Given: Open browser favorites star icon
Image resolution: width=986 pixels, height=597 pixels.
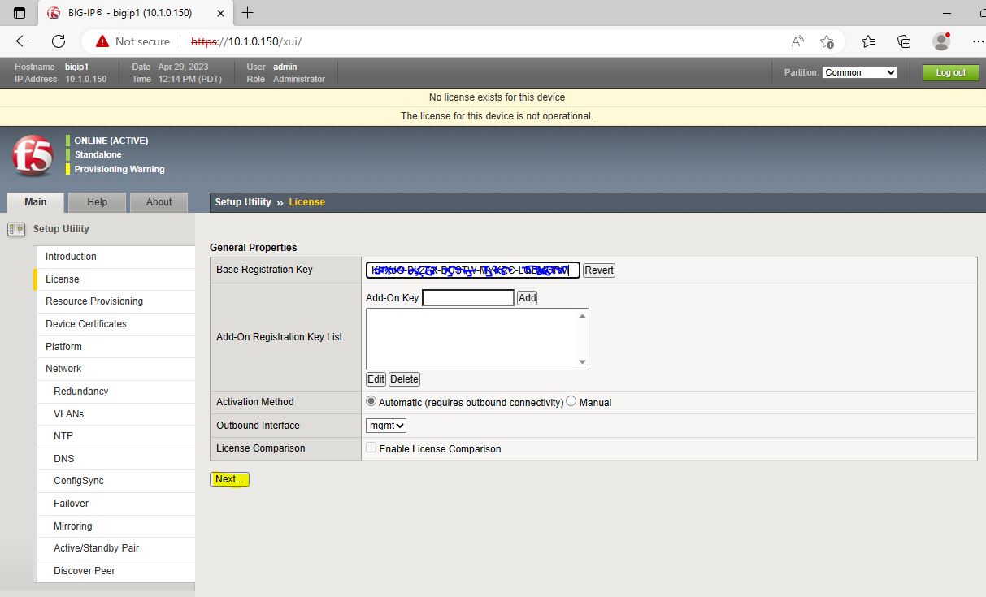Looking at the screenshot, I should [x=868, y=41].
